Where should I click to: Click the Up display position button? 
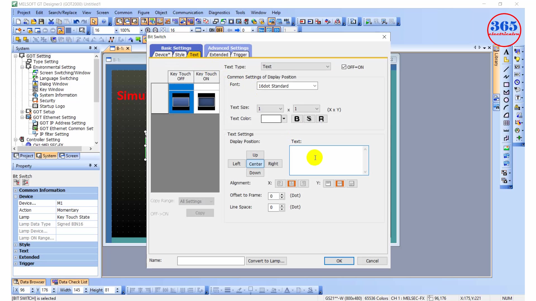click(x=255, y=155)
